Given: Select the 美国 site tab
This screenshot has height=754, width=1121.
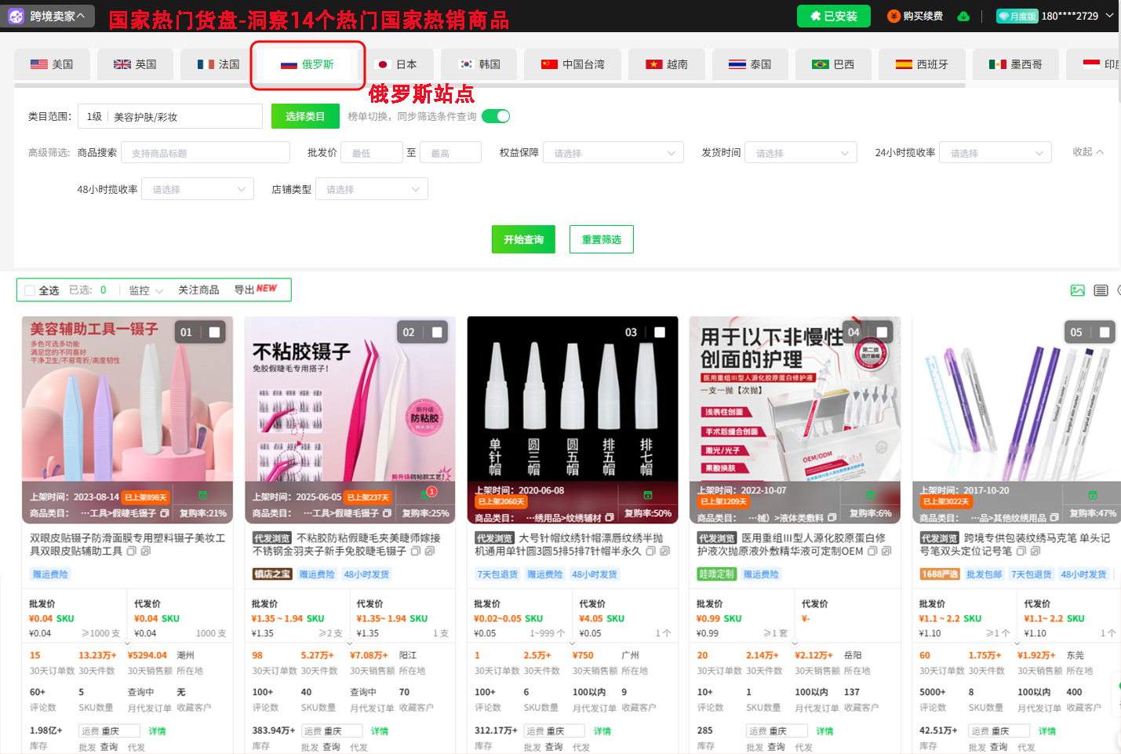Looking at the screenshot, I should coord(52,64).
